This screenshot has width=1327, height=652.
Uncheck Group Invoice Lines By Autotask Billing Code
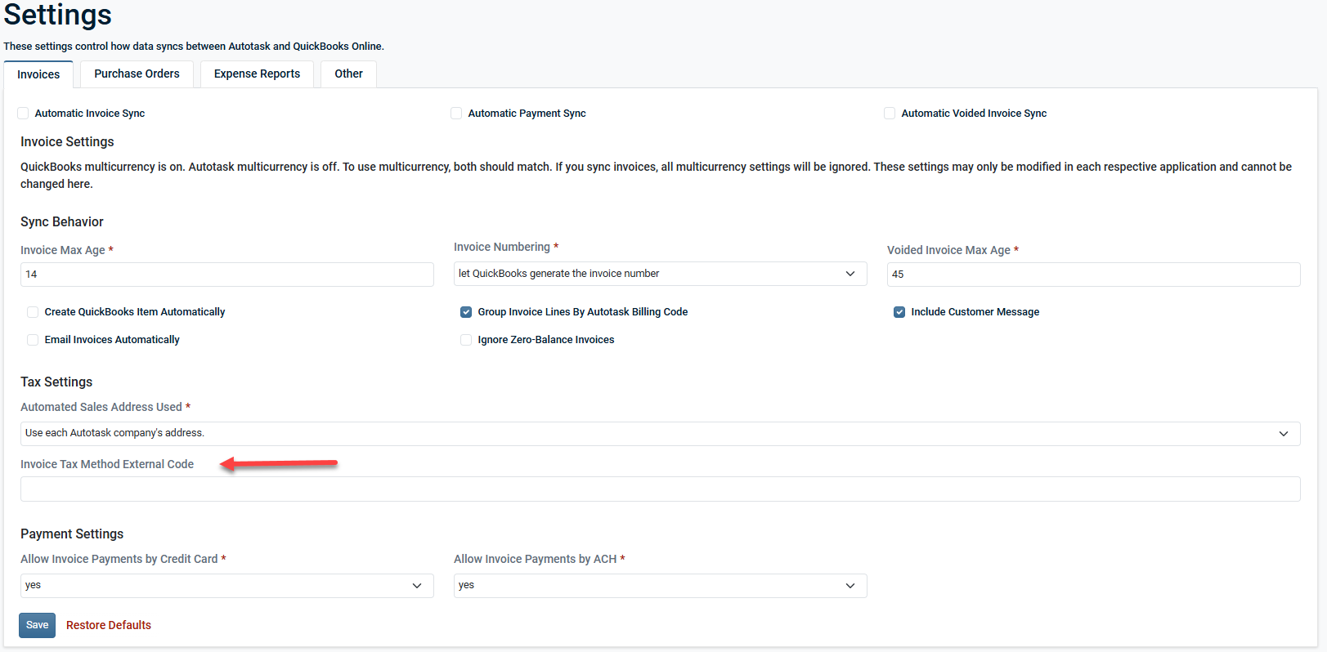[466, 312]
